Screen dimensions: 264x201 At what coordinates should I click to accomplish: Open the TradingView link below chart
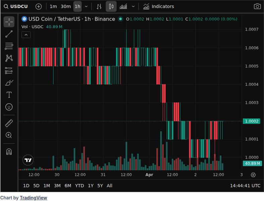coord(33,198)
